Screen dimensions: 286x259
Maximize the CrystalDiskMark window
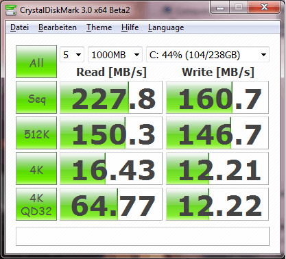tap(239, 8)
